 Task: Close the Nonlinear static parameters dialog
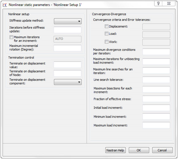pos(169,3)
